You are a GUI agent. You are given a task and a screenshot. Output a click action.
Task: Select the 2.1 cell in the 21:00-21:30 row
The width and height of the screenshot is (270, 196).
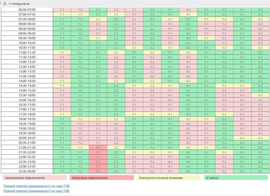pyautogui.click(x=98, y=147)
